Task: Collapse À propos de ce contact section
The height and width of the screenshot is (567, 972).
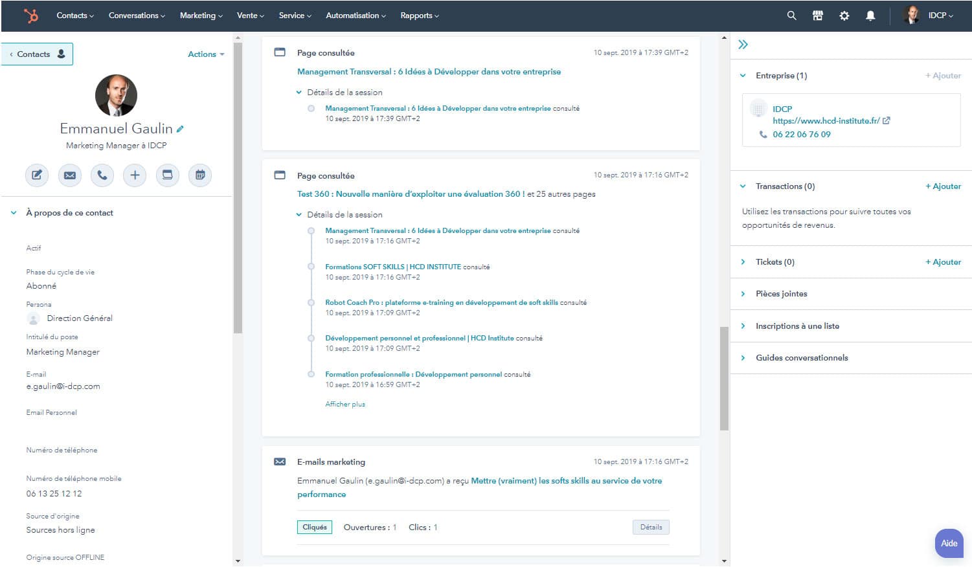Action: tap(14, 212)
